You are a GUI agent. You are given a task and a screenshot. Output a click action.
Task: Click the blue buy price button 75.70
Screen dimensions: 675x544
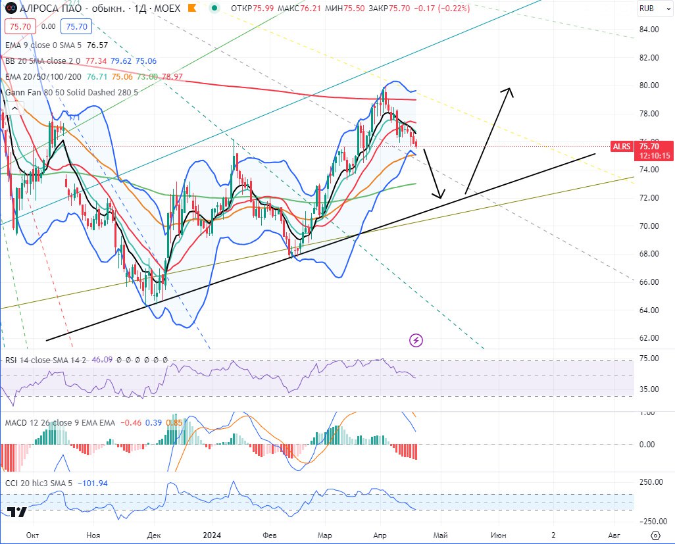click(x=76, y=27)
